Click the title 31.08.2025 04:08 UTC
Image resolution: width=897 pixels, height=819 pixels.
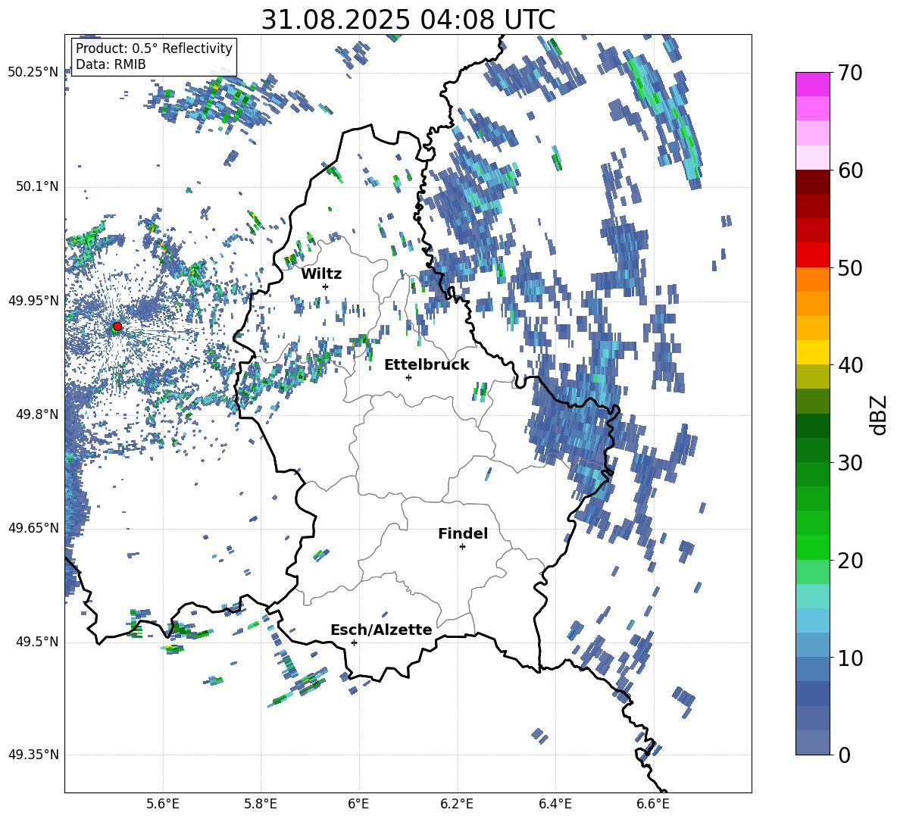point(408,20)
